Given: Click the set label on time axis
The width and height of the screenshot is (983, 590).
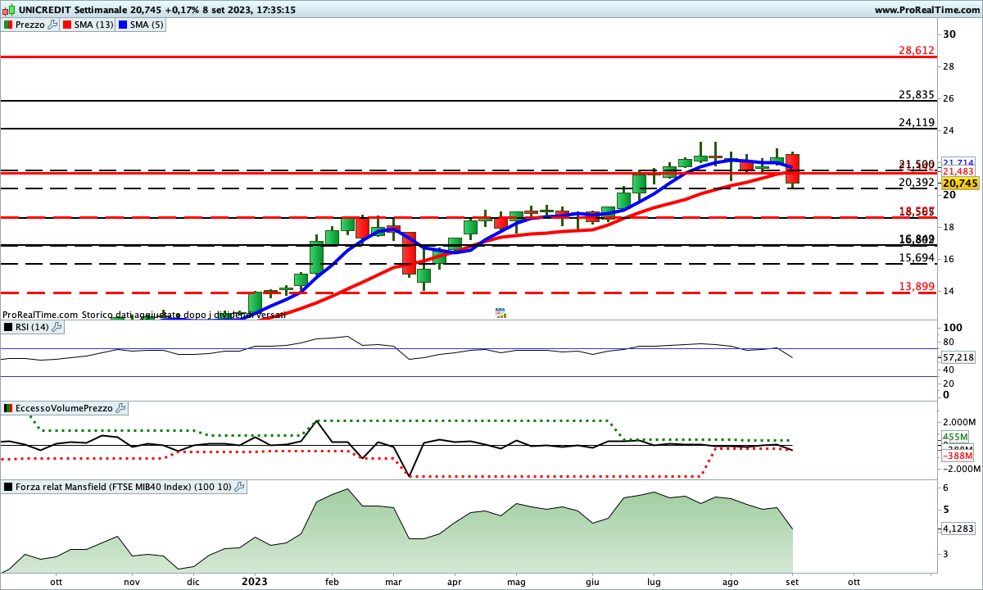Looking at the screenshot, I should [792, 581].
